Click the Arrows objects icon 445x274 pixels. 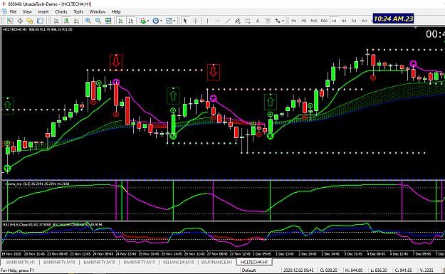pyautogui.click(x=278, y=21)
